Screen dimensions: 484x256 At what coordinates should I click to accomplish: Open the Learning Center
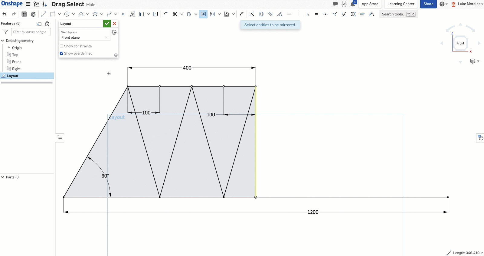coord(401,4)
